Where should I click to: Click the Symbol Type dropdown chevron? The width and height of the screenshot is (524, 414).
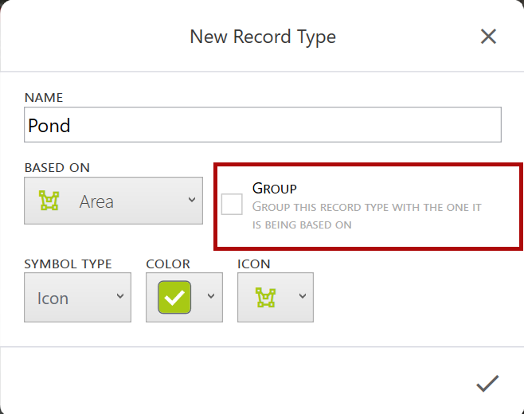119,297
